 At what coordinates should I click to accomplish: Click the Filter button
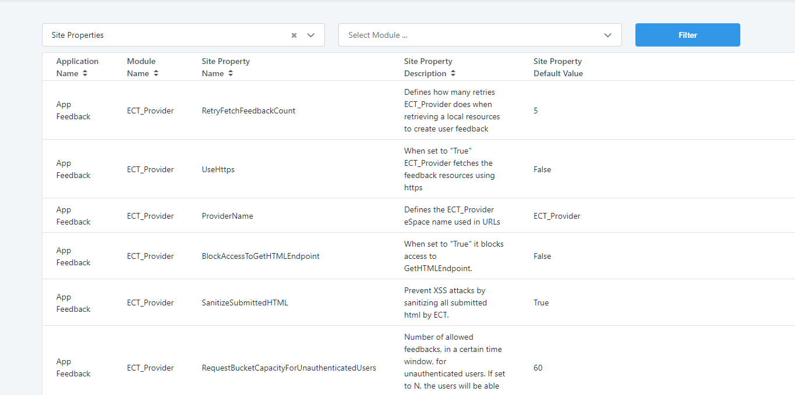point(687,35)
